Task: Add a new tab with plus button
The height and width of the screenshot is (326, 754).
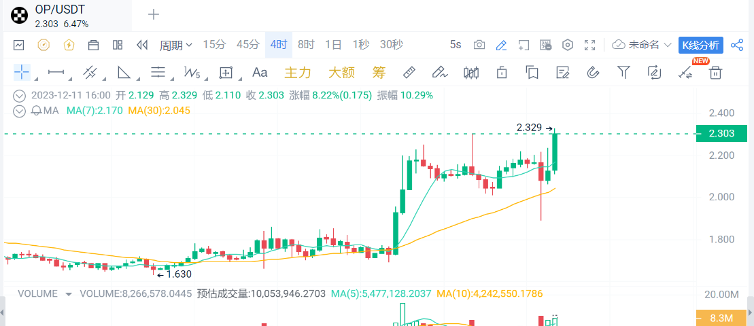Action: [x=154, y=14]
